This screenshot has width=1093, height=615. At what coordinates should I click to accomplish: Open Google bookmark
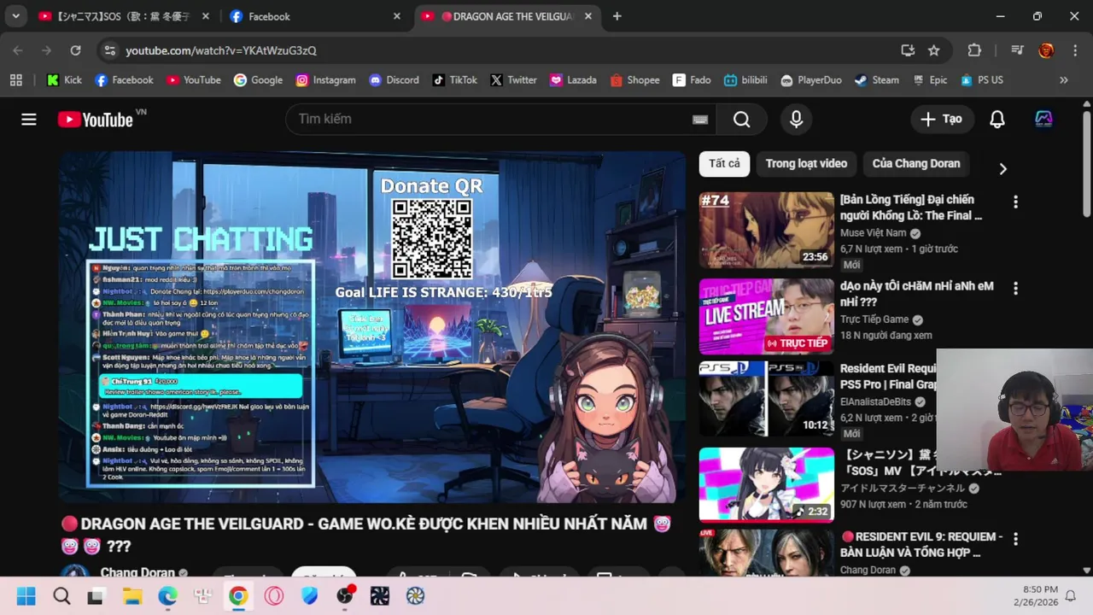click(258, 79)
